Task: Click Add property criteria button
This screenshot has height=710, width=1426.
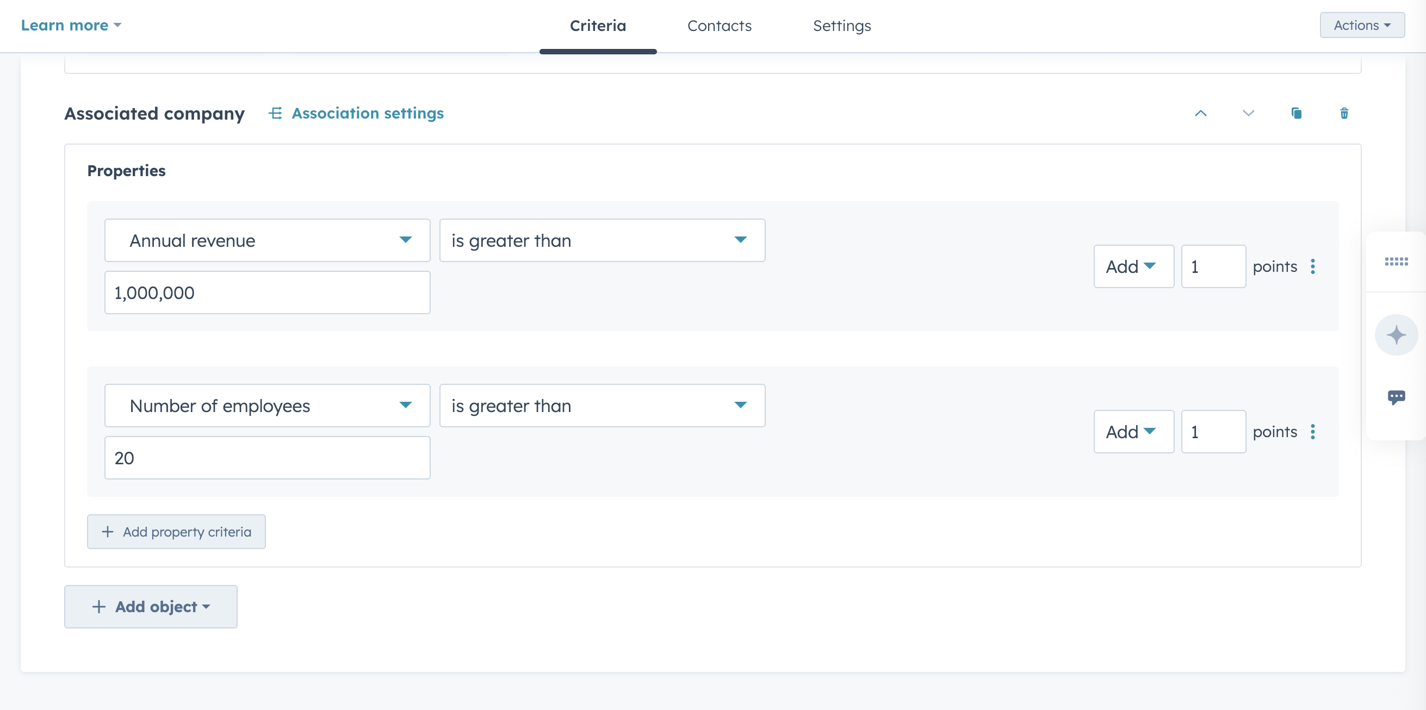Action: [176, 532]
